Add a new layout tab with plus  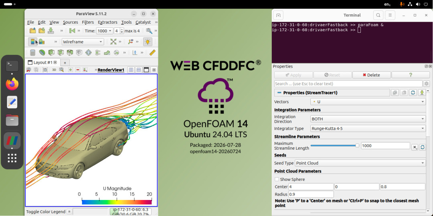pyautogui.click(x=65, y=62)
